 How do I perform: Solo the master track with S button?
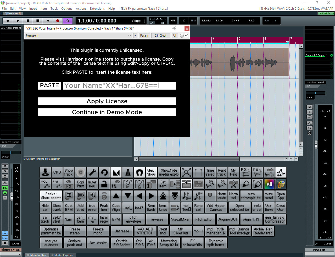click(310, 112)
